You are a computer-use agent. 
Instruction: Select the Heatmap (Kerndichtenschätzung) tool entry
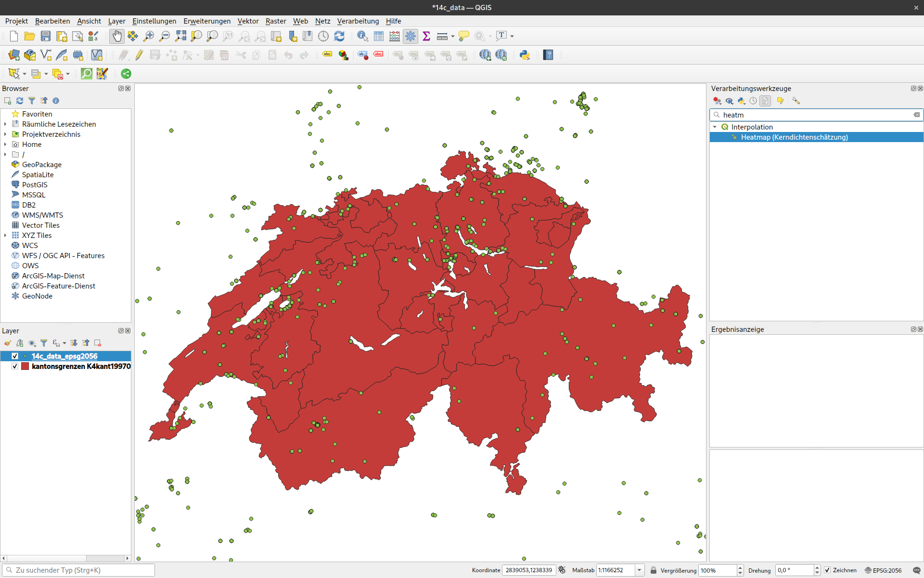[794, 137]
